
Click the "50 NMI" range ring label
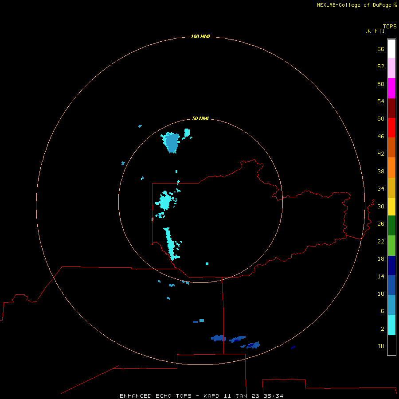(200, 118)
